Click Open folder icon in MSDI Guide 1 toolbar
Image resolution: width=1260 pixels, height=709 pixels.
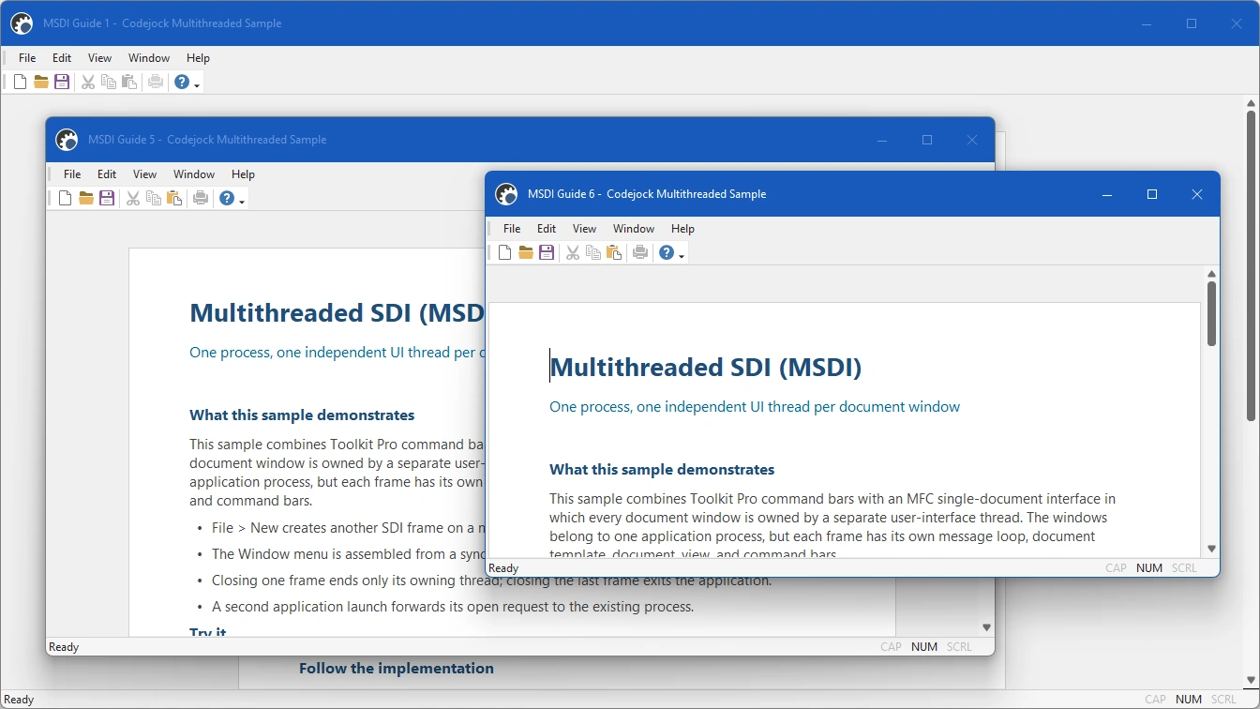[x=41, y=82]
